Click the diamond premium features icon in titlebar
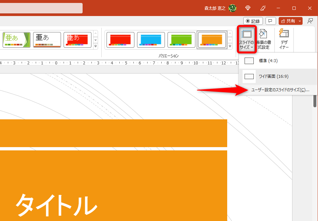Image resolution: width=318 pixels, height=221 pixels. (x=248, y=8)
